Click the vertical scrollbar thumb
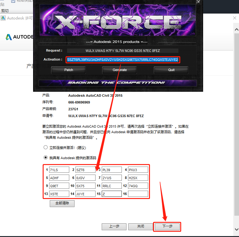Viewport: 239px width, 237px height. pyautogui.click(x=237, y=125)
